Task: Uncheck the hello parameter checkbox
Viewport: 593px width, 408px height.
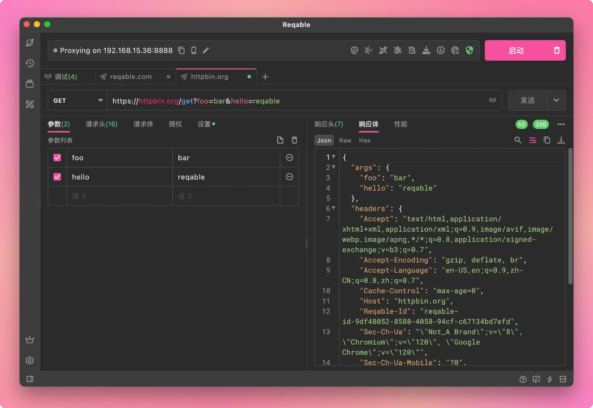Action: (x=57, y=177)
